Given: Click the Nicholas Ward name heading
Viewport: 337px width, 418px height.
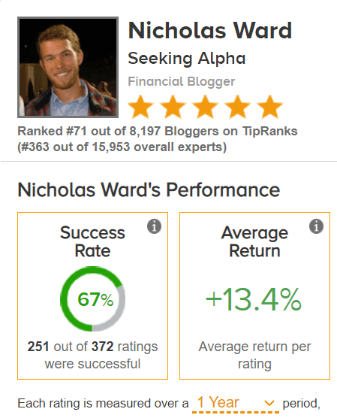Looking at the screenshot, I should 209,31.
